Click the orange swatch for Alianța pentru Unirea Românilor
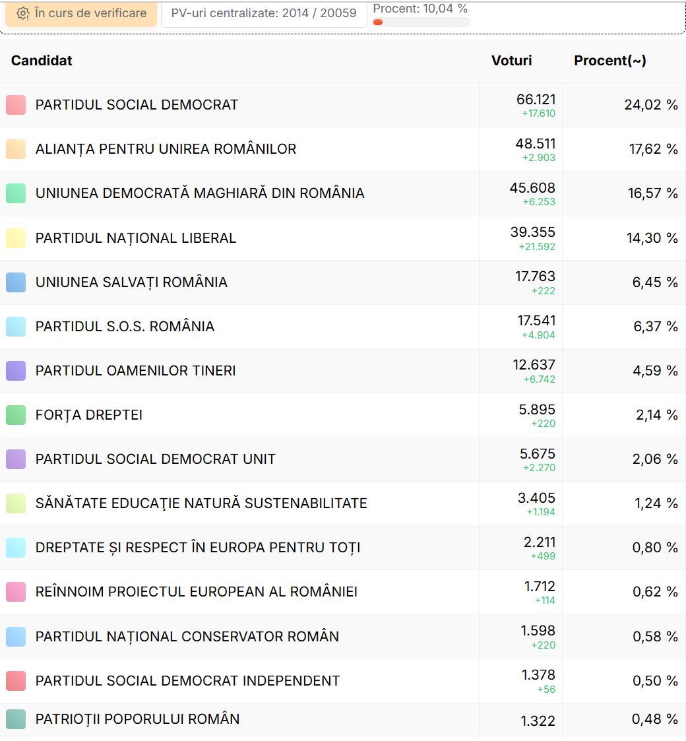The image size is (686, 741). click(x=16, y=149)
